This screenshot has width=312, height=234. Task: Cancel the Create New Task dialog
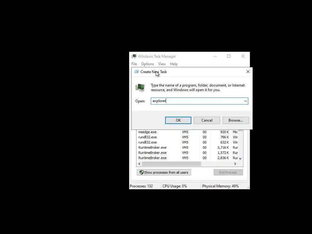207,120
